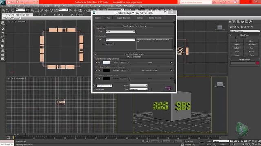Select the Space Warps category icon
This screenshot has width=261, height=146.
coord(248,26)
